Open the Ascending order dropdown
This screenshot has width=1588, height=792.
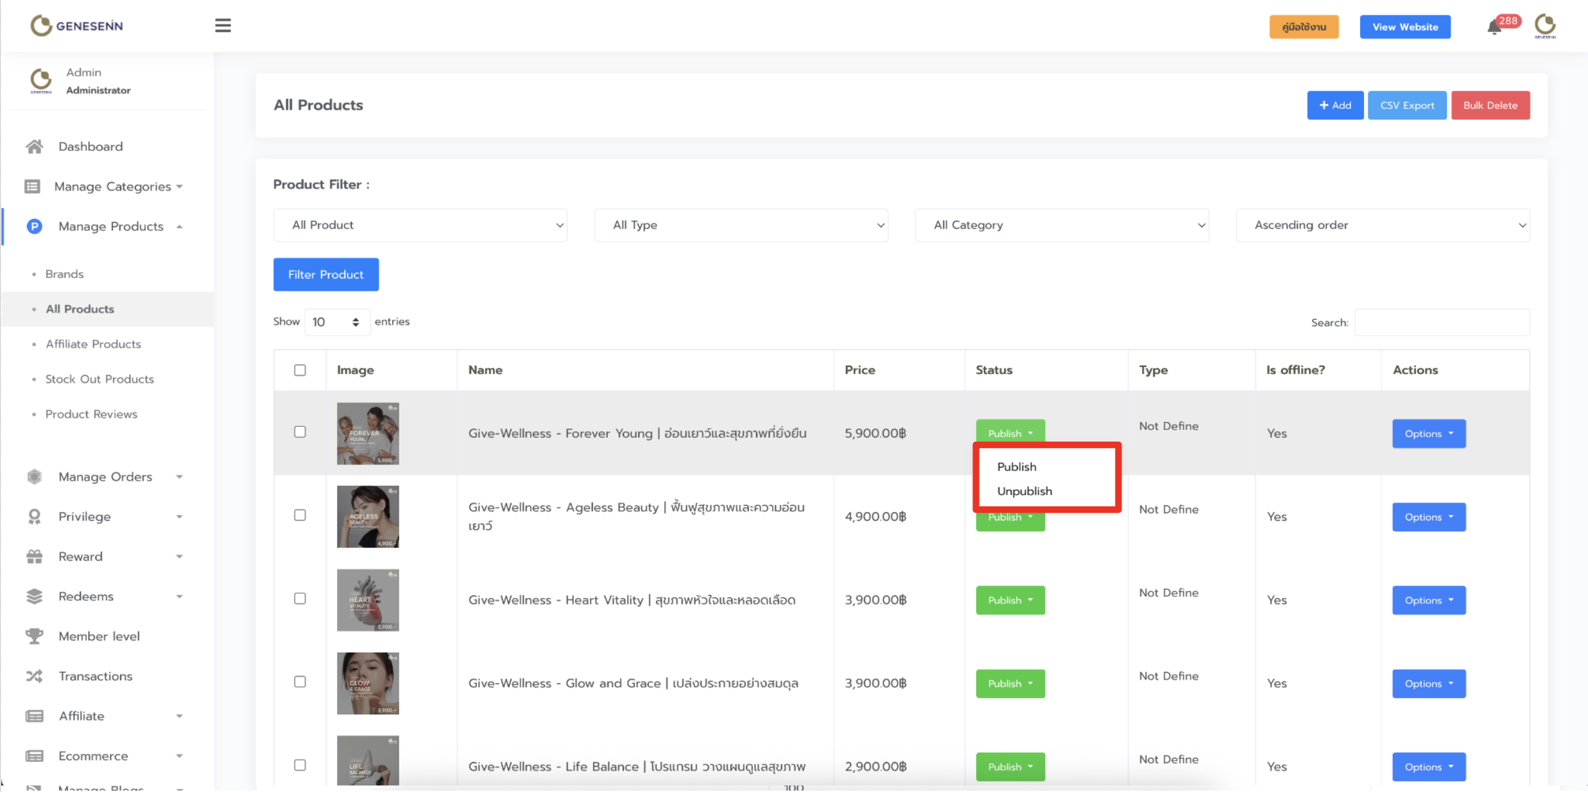1382,225
